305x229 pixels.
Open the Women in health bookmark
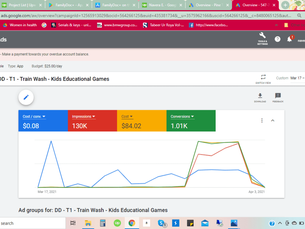pos(20,25)
